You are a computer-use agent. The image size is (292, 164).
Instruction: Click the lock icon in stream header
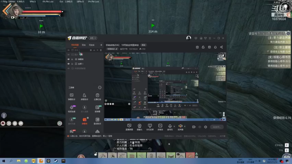(203, 47)
